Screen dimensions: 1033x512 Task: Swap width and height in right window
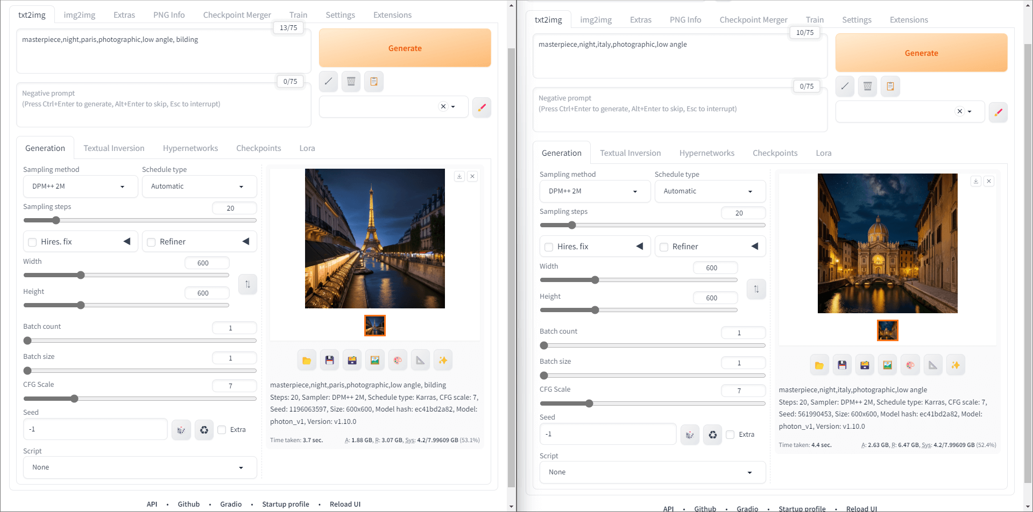coord(756,289)
